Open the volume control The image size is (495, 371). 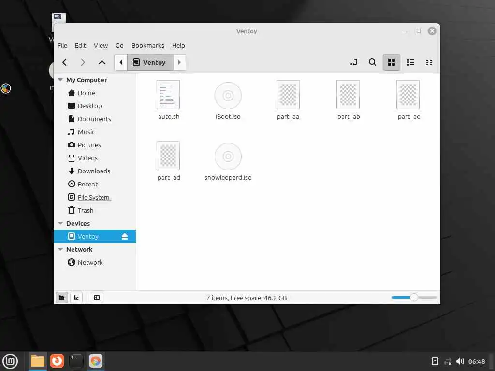(460, 361)
